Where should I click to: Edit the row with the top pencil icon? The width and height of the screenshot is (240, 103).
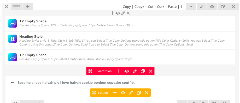202,7
